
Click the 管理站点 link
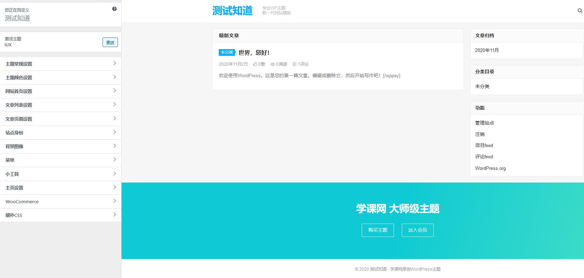(x=484, y=123)
